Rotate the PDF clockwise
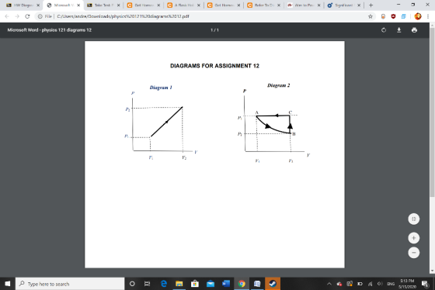The width and height of the screenshot is (435, 290). [384, 30]
